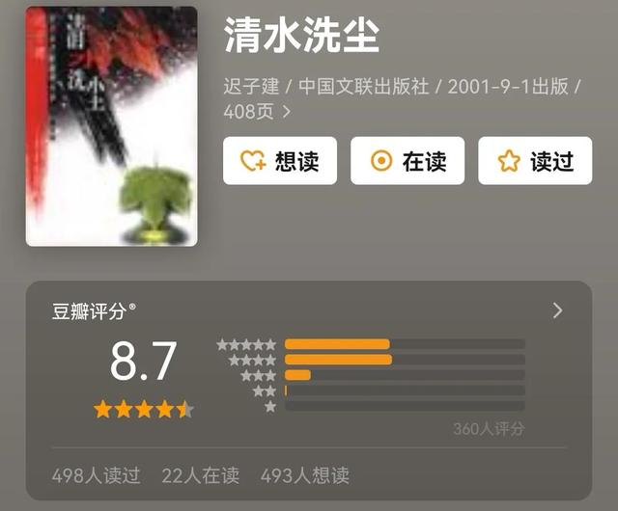The height and width of the screenshot is (511, 618).
Task: Click the 360人评分 count
Action: [489, 428]
